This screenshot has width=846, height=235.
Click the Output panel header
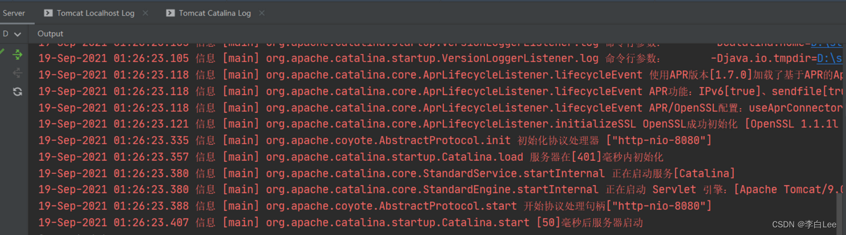point(50,34)
